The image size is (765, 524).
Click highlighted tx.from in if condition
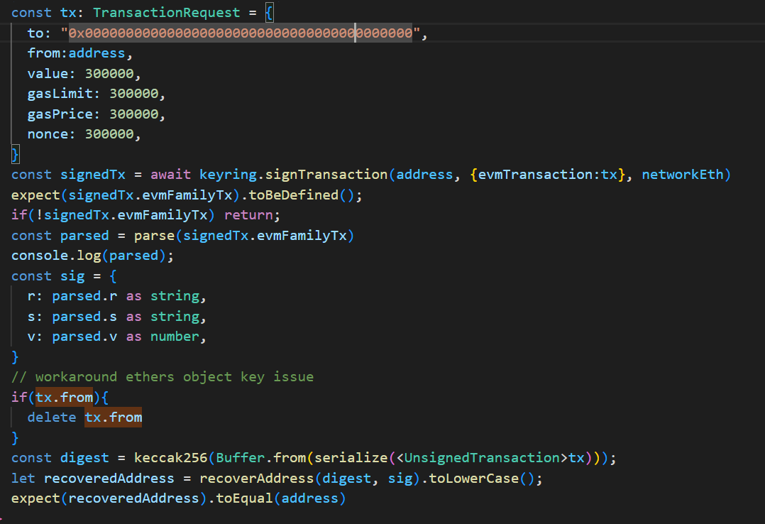click(64, 398)
